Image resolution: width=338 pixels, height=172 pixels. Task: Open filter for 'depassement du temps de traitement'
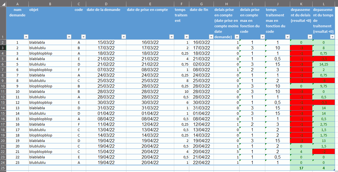tap(332, 37)
